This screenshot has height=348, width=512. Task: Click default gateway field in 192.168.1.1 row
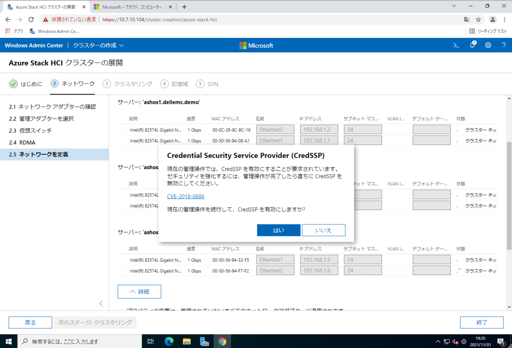tap(431, 141)
